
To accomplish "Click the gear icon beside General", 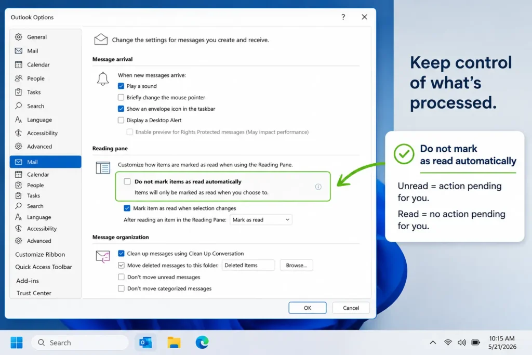I will point(19,37).
